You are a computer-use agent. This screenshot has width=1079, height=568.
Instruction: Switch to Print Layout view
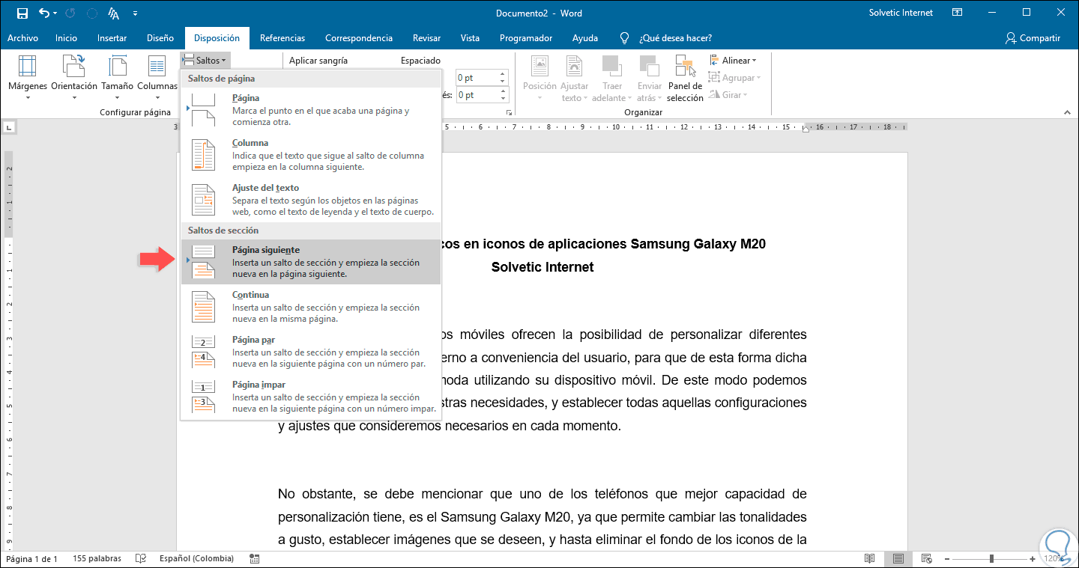[x=898, y=559]
